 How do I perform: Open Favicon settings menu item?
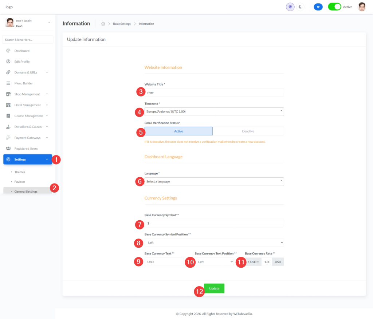(20, 181)
